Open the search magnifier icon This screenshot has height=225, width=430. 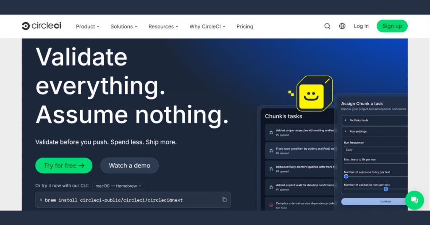tap(327, 26)
